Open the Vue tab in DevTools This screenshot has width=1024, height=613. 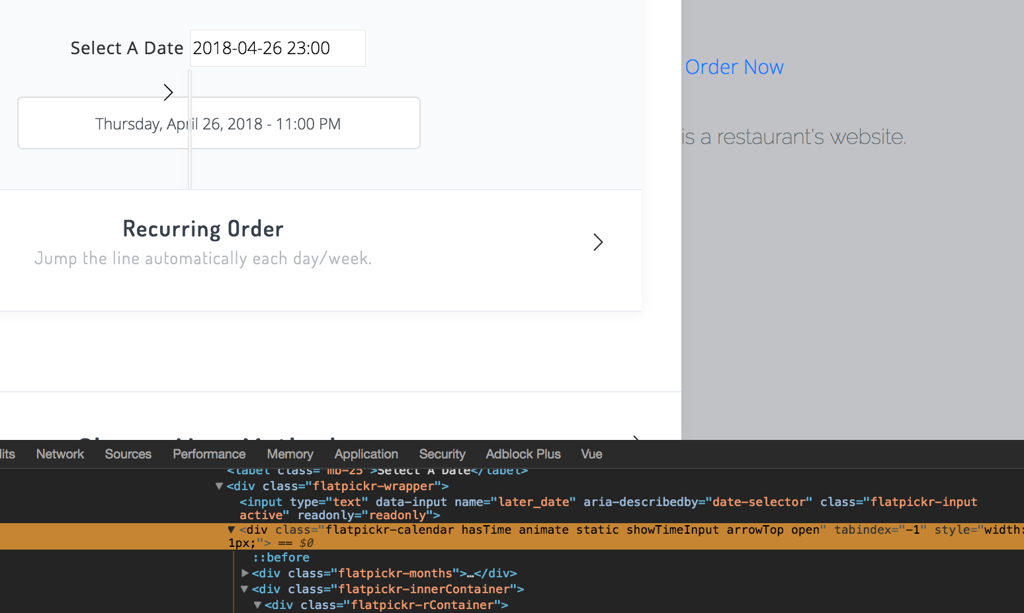tap(591, 454)
